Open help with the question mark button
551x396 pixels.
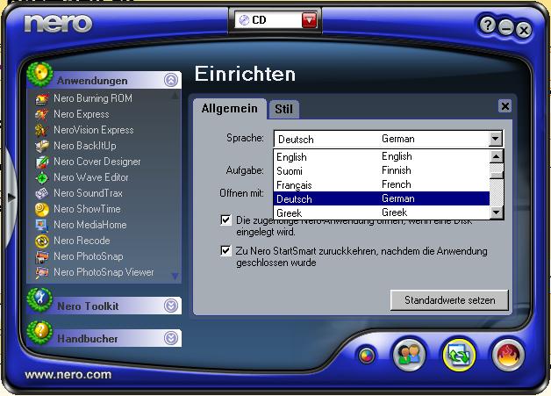click(x=488, y=25)
